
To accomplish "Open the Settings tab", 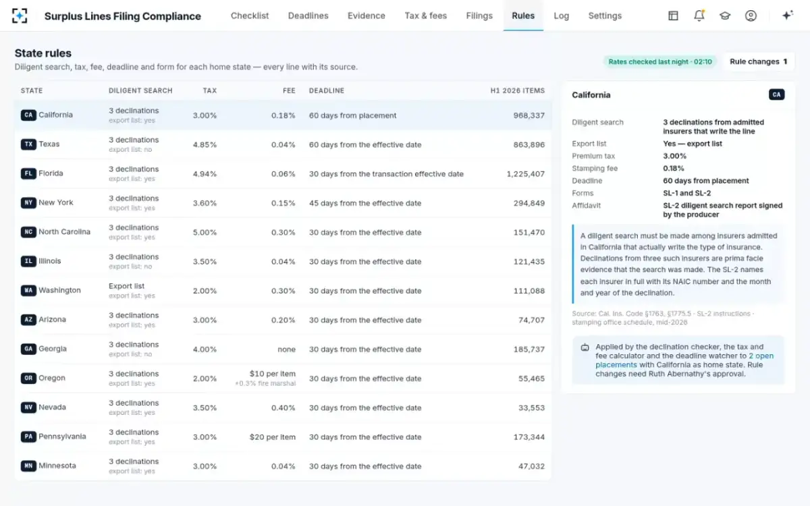I will (605, 16).
